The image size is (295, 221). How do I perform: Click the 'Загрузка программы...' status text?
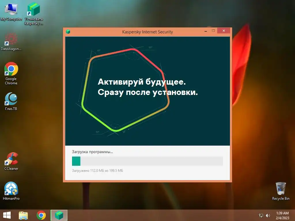(92, 152)
